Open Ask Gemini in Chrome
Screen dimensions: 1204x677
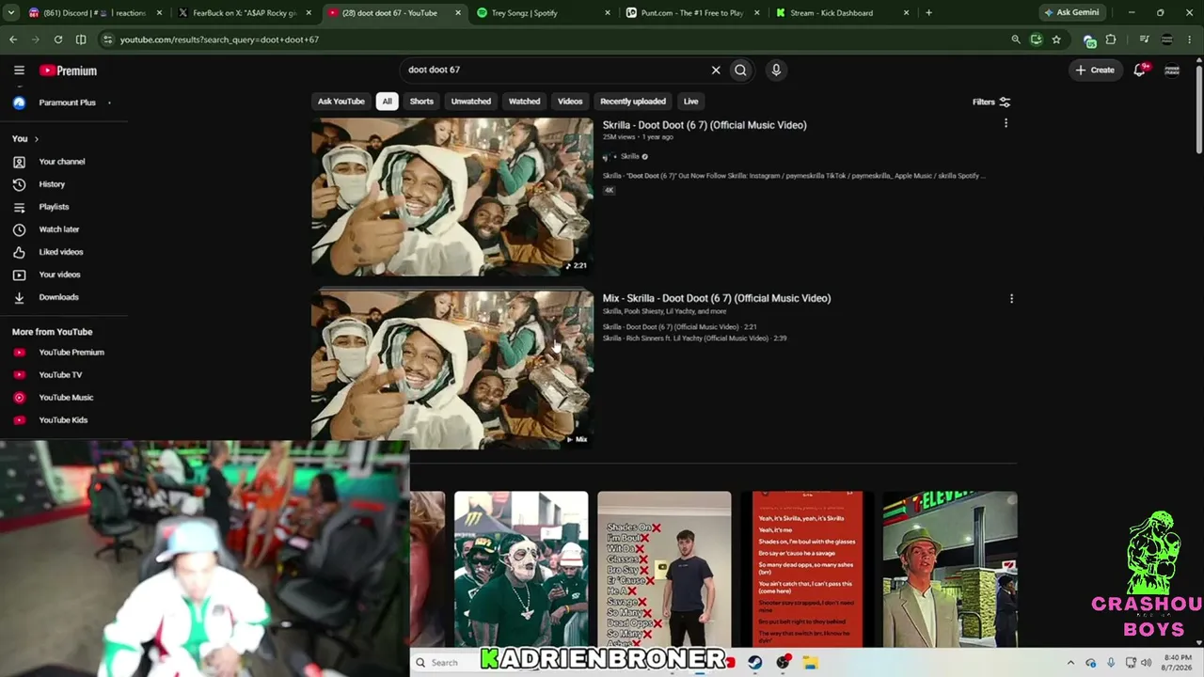coord(1070,13)
